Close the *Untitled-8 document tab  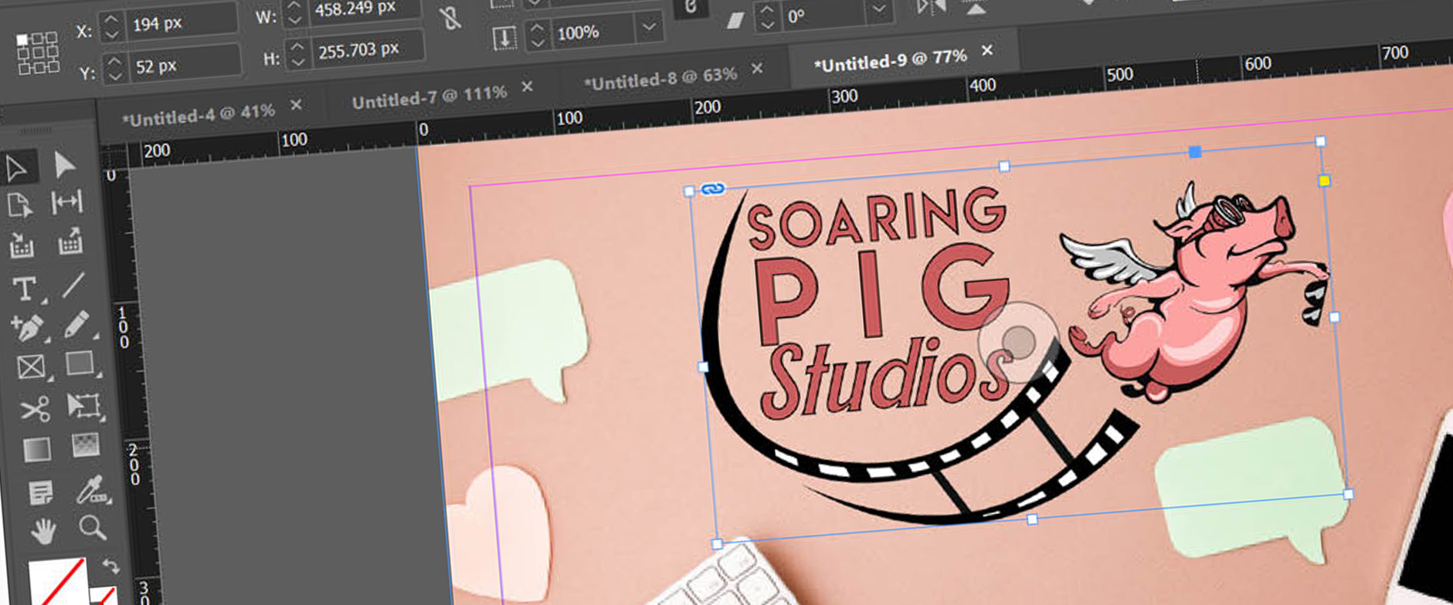click(x=757, y=68)
